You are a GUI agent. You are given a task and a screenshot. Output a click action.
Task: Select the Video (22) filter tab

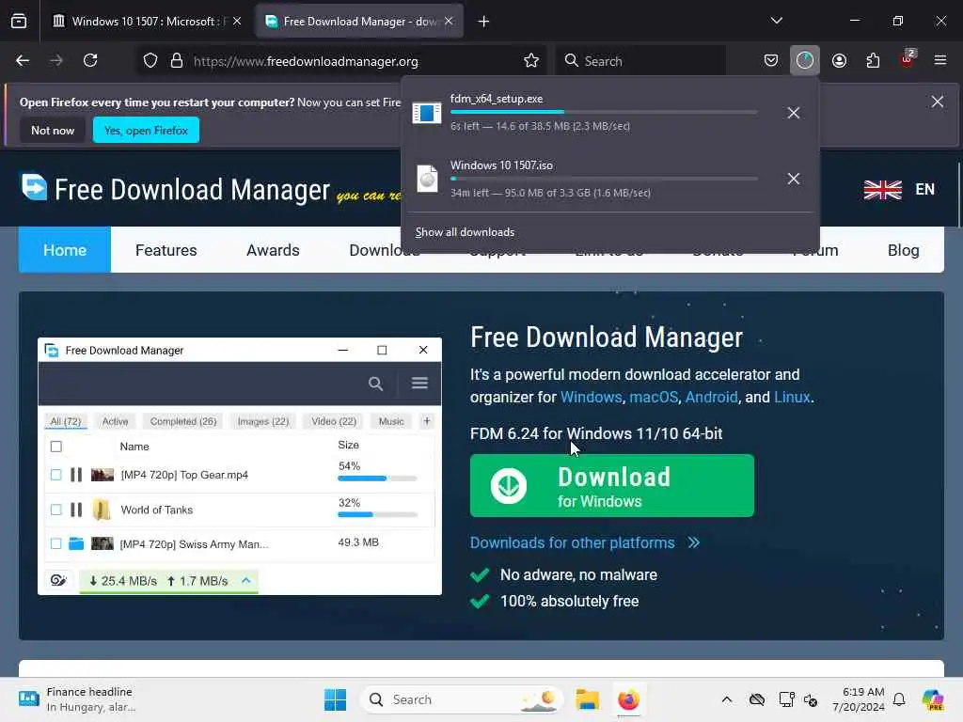pos(334,421)
